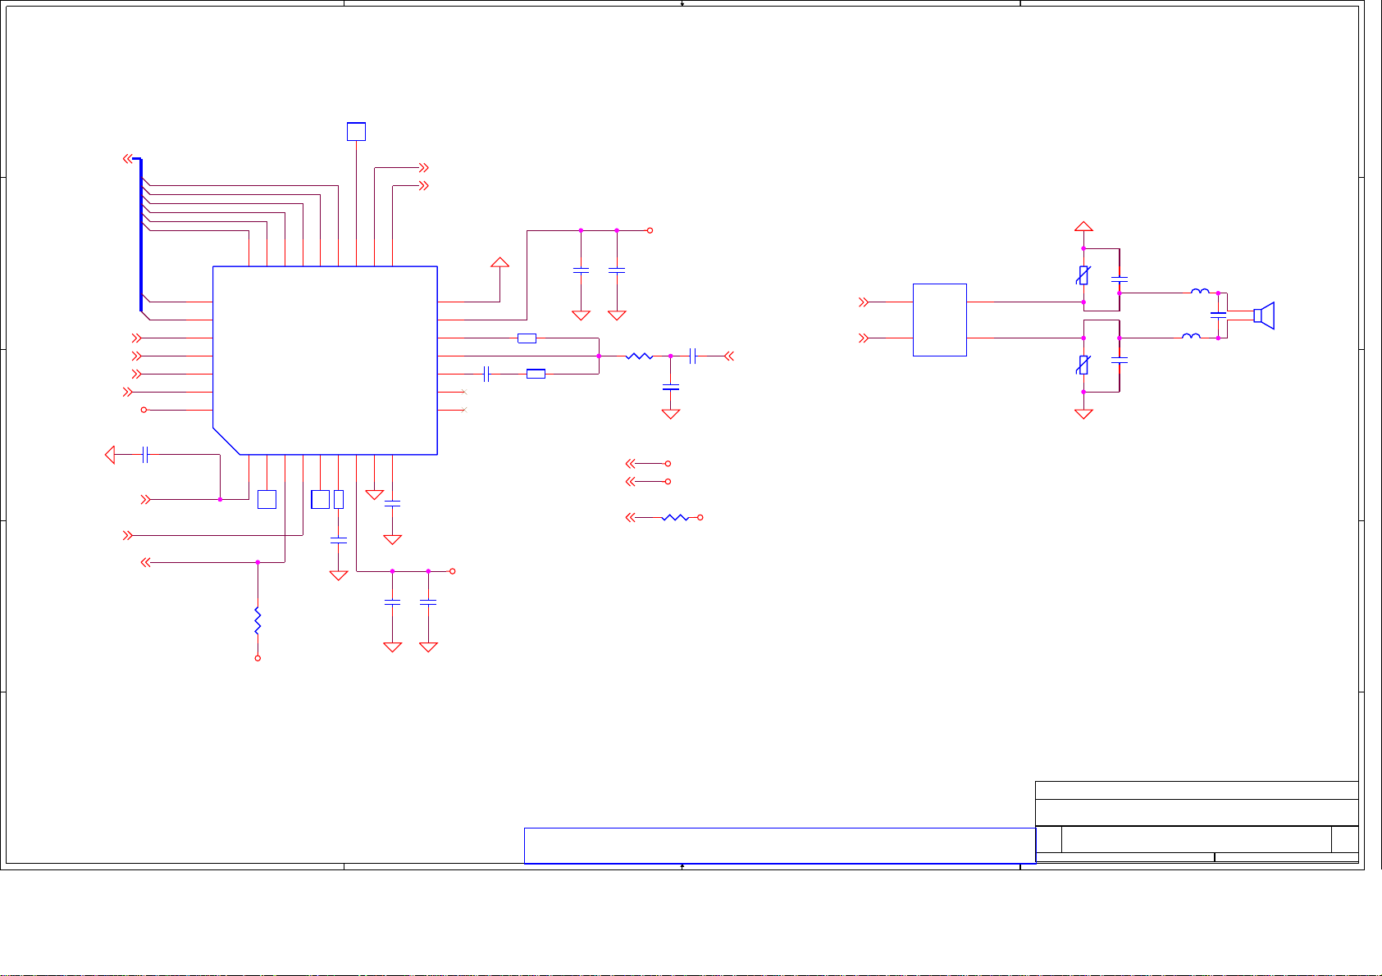
Task: Select the capacitor left of the lower blue rectangle
Action: tap(486, 374)
